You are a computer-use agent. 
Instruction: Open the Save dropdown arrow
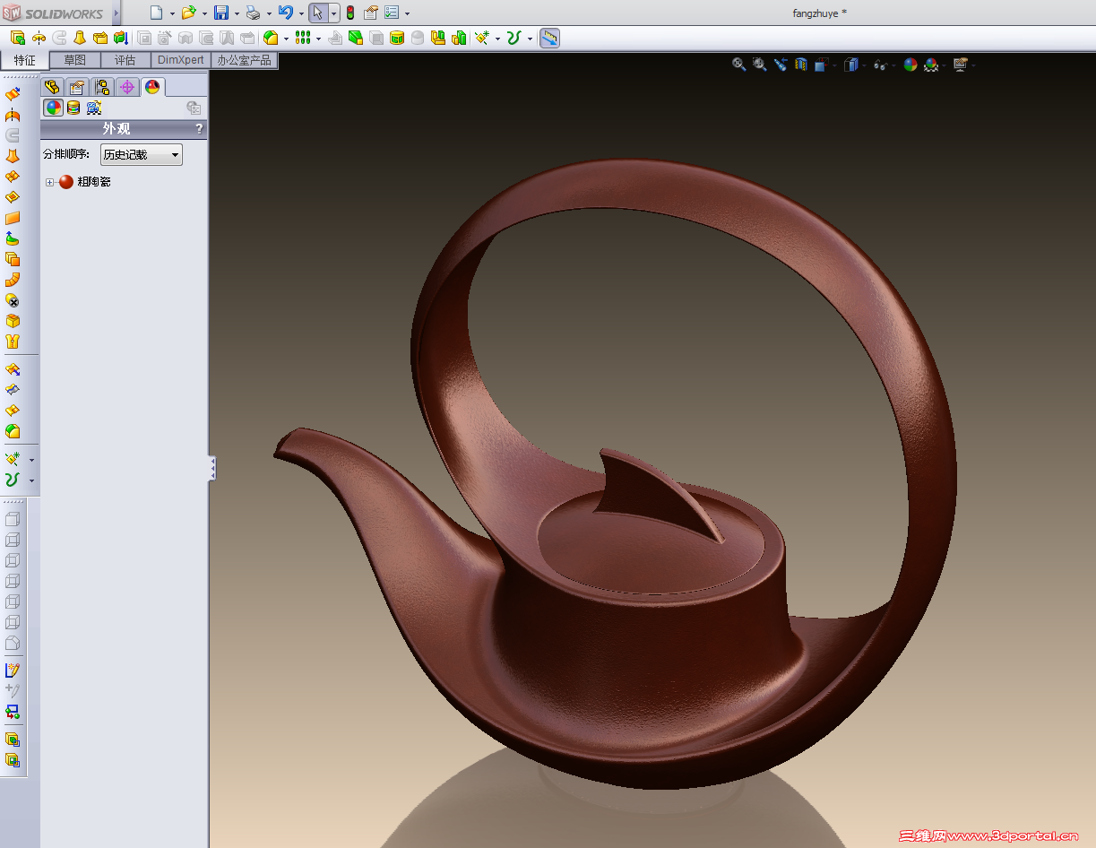[236, 13]
